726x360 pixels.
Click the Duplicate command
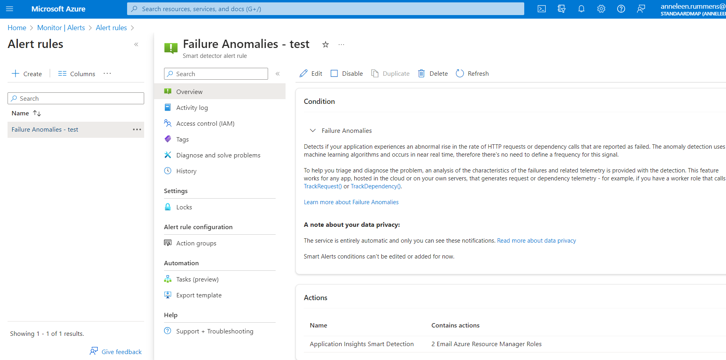coord(390,73)
